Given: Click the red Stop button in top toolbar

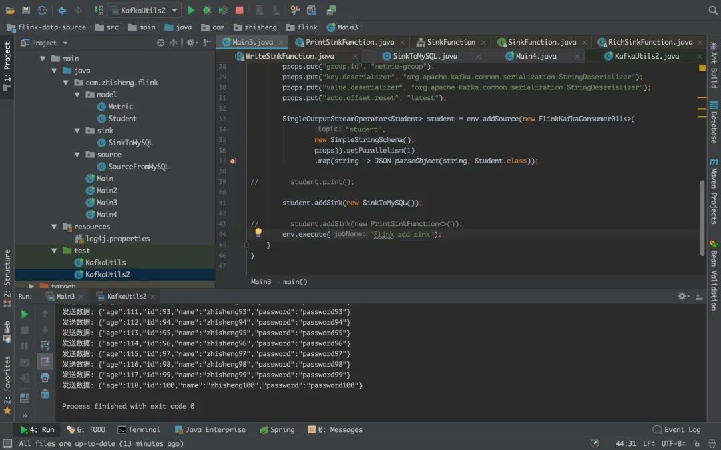Looking at the screenshot, I should pyautogui.click(x=240, y=10).
